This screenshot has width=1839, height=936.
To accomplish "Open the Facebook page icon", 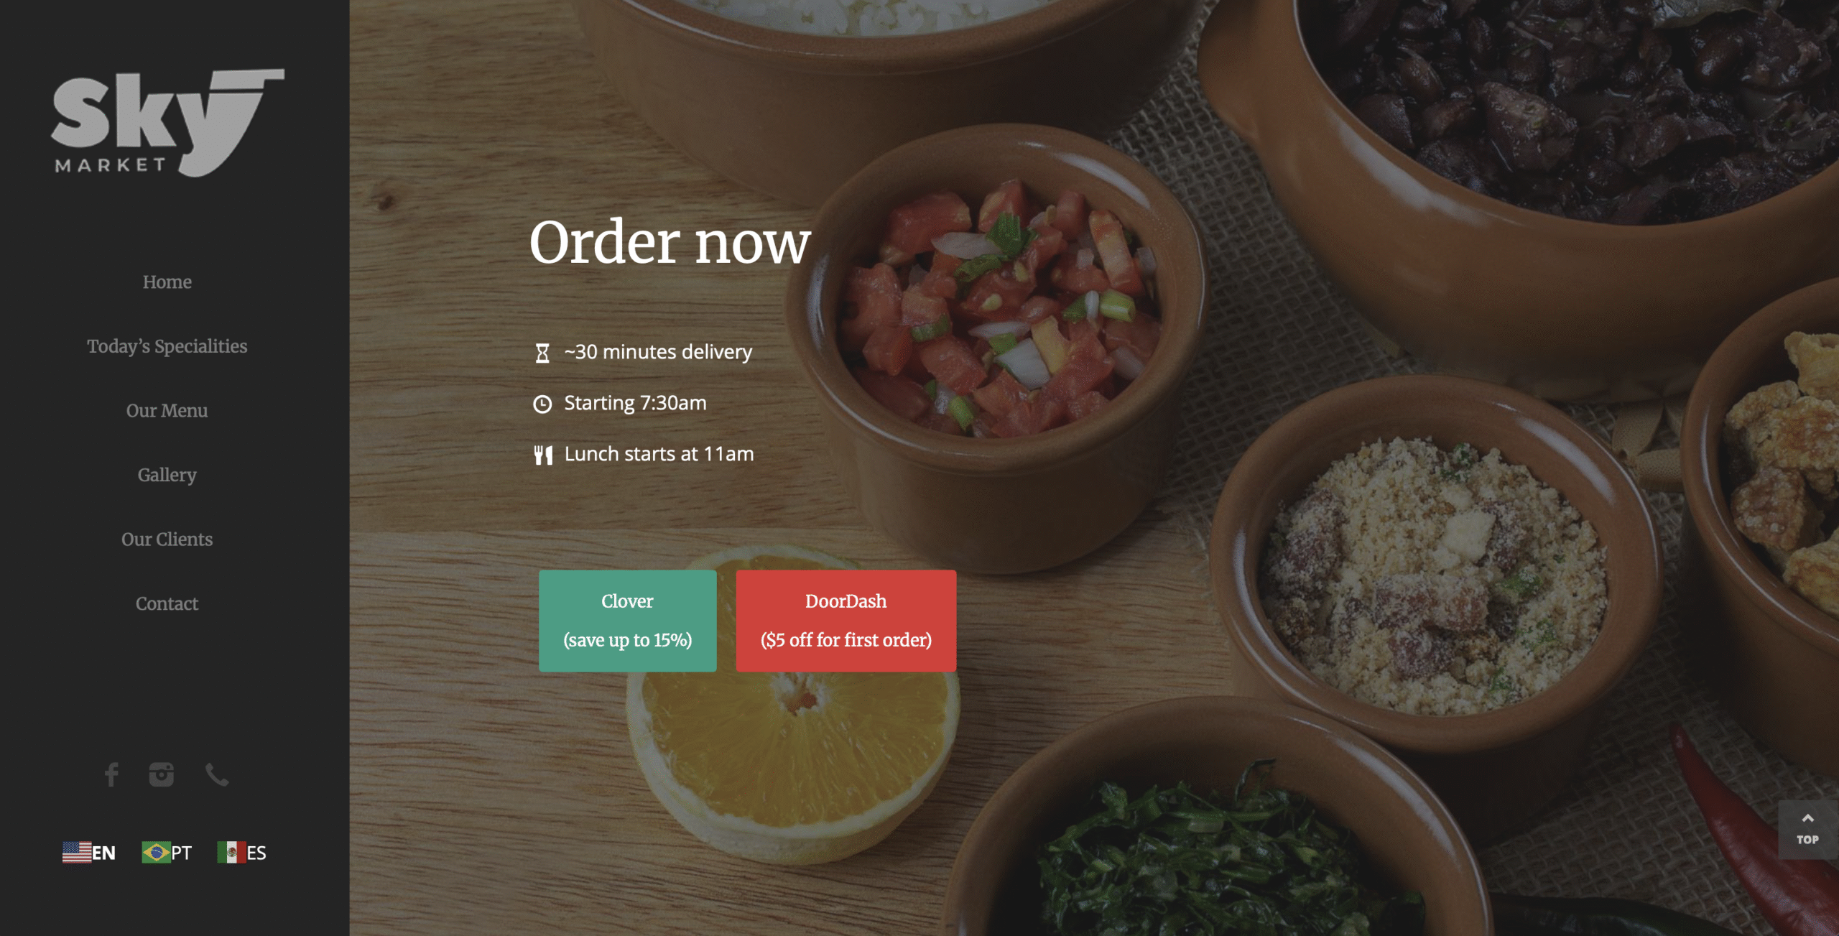I will point(111,774).
